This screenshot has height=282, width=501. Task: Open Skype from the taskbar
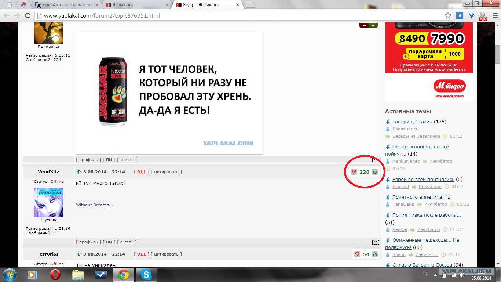[x=146, y=275]
